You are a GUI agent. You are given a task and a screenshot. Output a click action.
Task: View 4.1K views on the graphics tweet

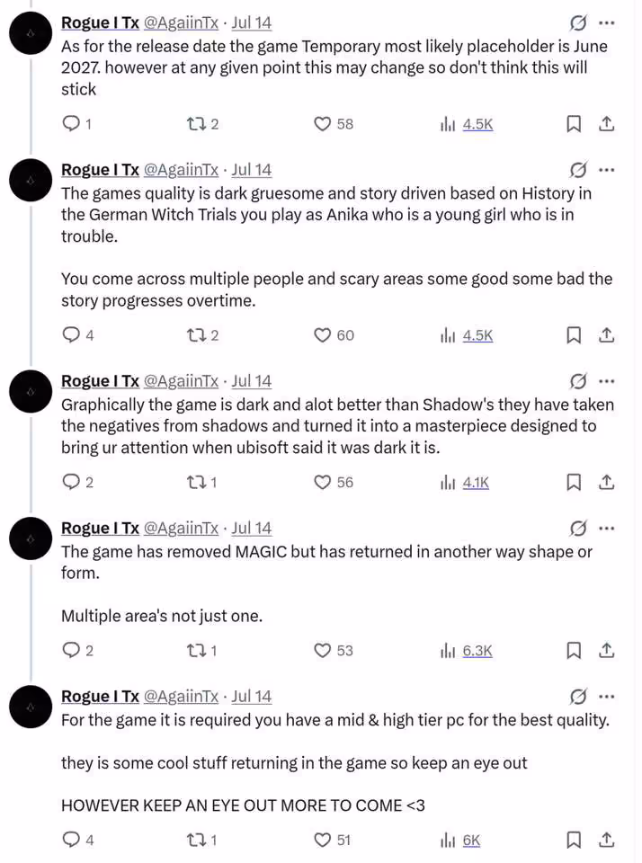465,482
